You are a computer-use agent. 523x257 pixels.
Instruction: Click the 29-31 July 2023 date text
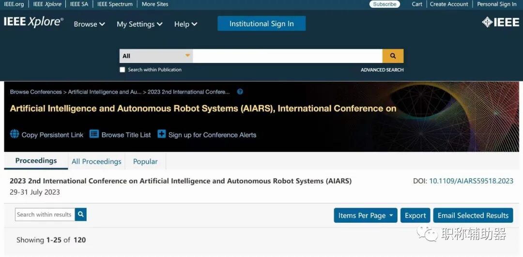click(x=35, y=192)
